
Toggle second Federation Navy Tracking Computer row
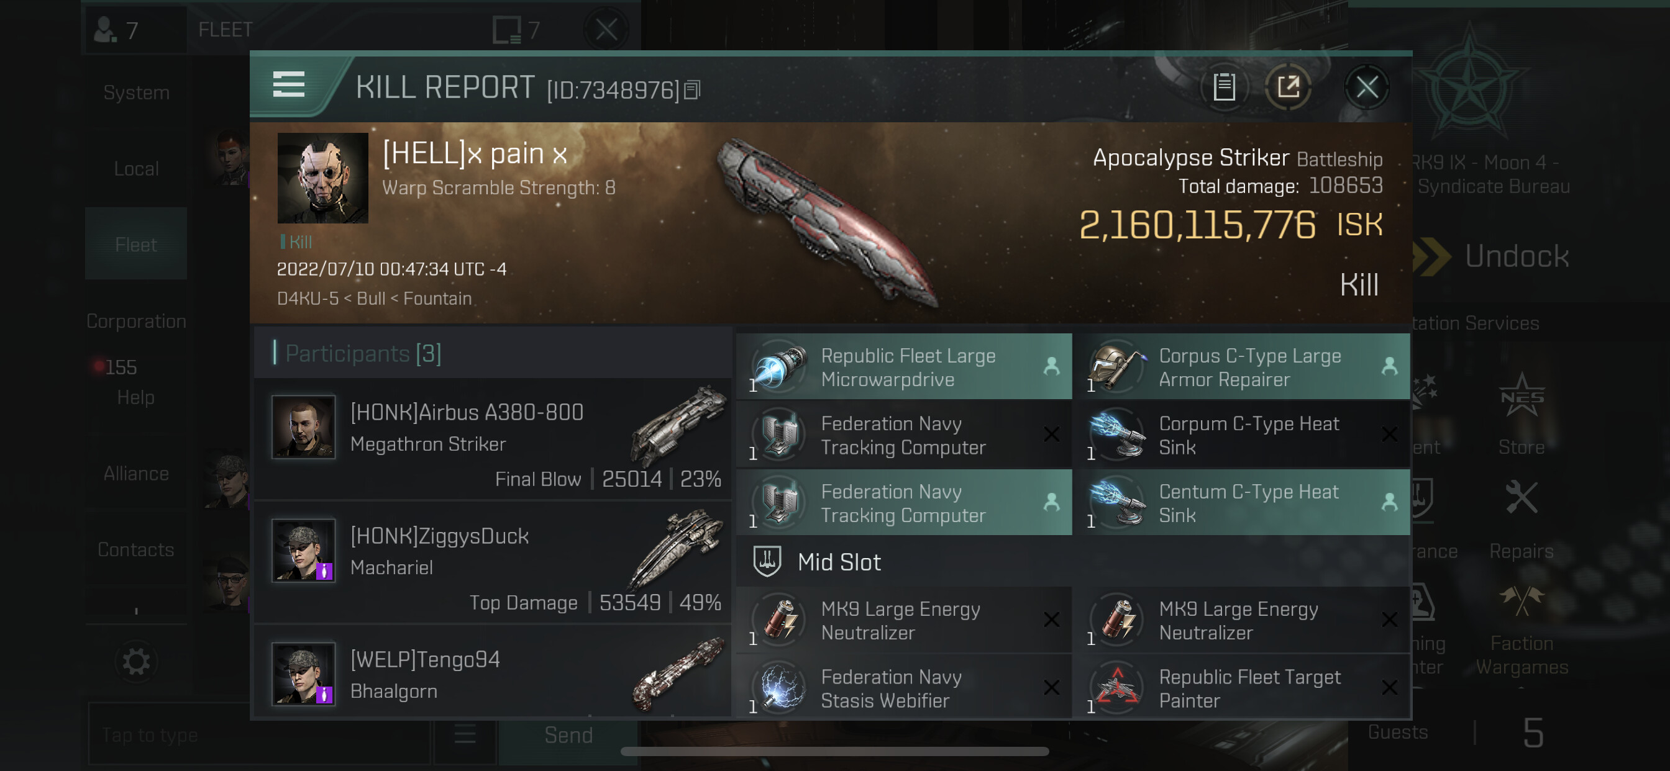pyautogui.click(x=905, y=503)
